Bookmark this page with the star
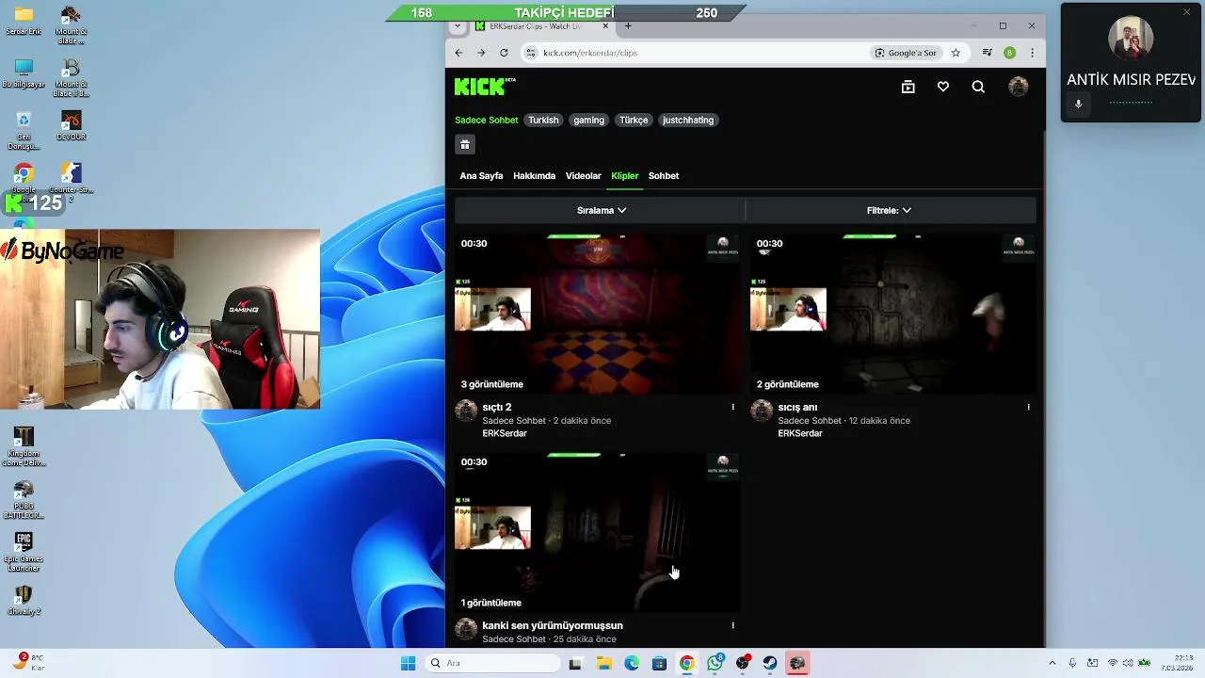 pos(956,53)
